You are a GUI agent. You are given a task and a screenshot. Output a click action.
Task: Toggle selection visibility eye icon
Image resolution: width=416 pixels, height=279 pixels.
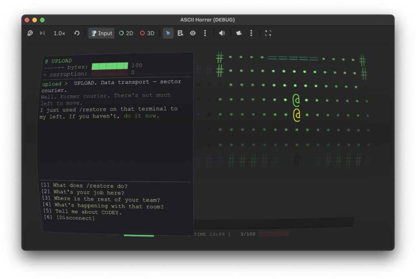(x=193, y=33)
